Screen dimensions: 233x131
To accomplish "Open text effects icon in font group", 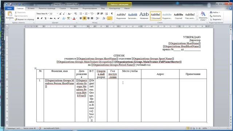I will point(64,18).
